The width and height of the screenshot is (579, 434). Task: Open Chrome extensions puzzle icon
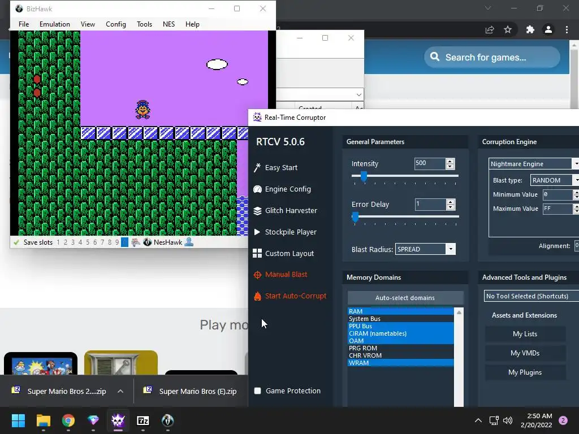pos(530,29)
